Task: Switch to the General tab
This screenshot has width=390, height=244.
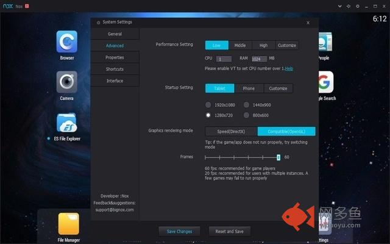Action: tap(115, 34)
